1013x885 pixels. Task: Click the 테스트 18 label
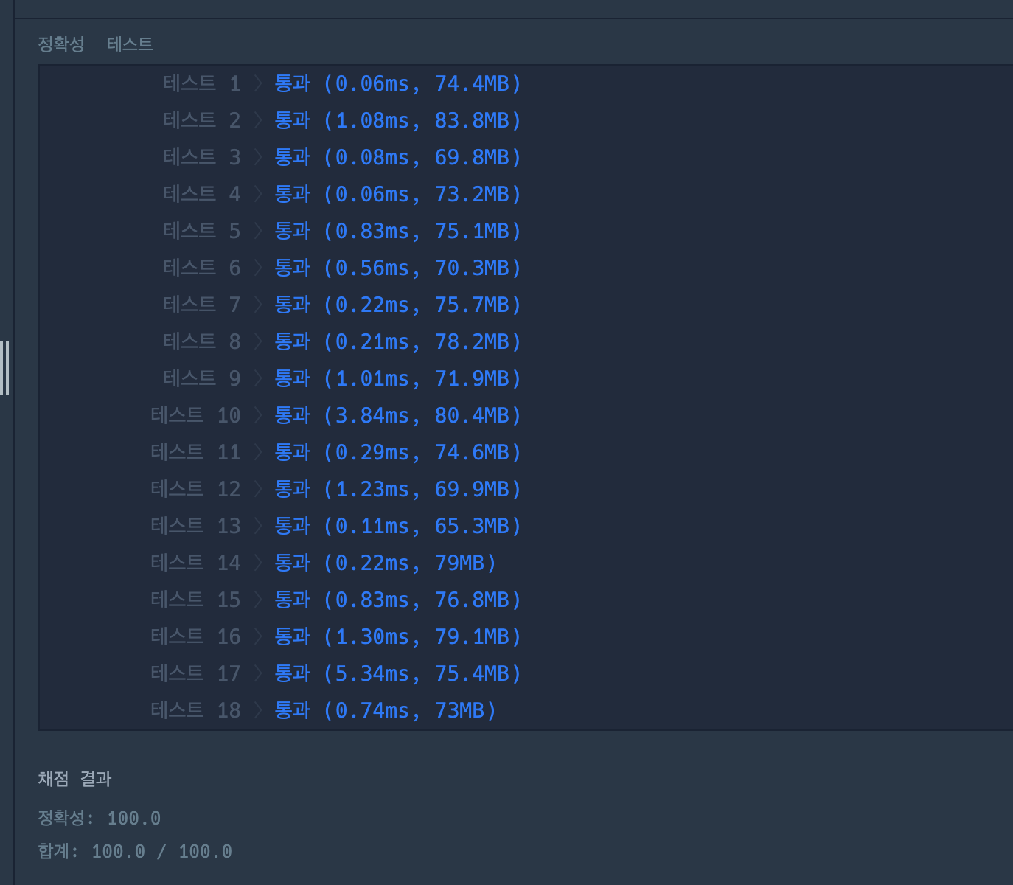[x=195, y=710]
